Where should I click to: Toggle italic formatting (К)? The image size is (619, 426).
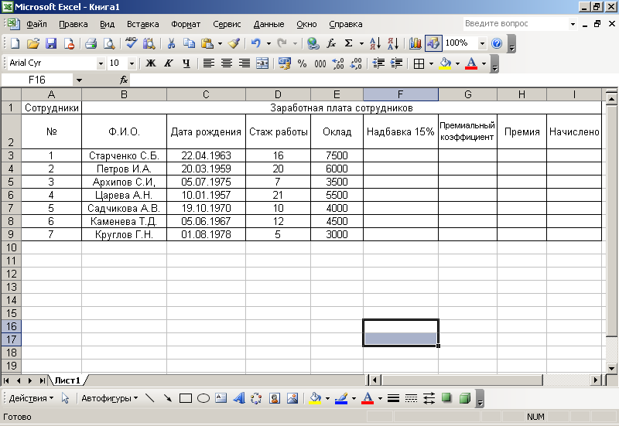[x=169, y=63]
